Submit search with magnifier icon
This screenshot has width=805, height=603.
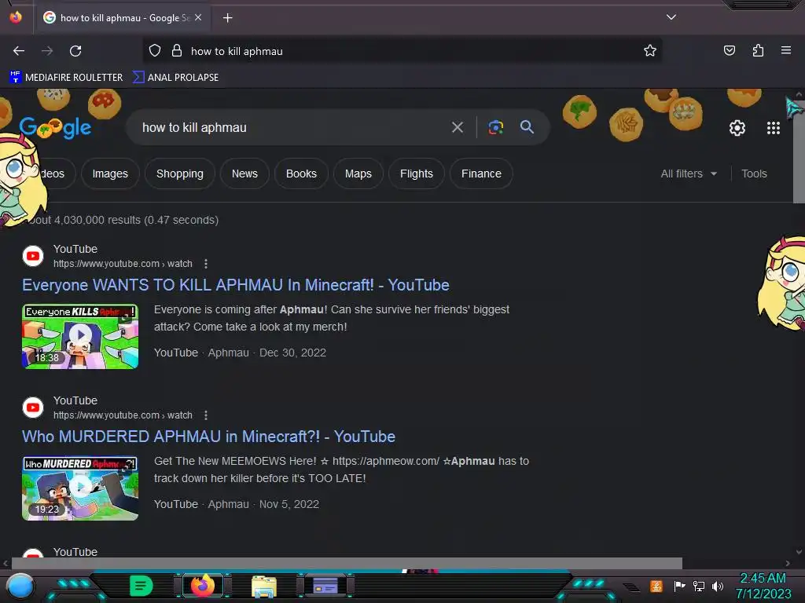tap(527, 127)
